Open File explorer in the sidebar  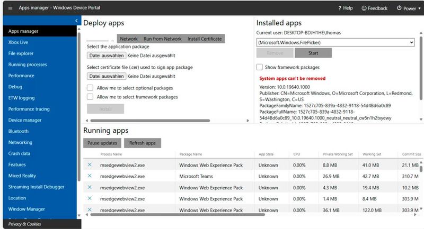tap(40, 53)
